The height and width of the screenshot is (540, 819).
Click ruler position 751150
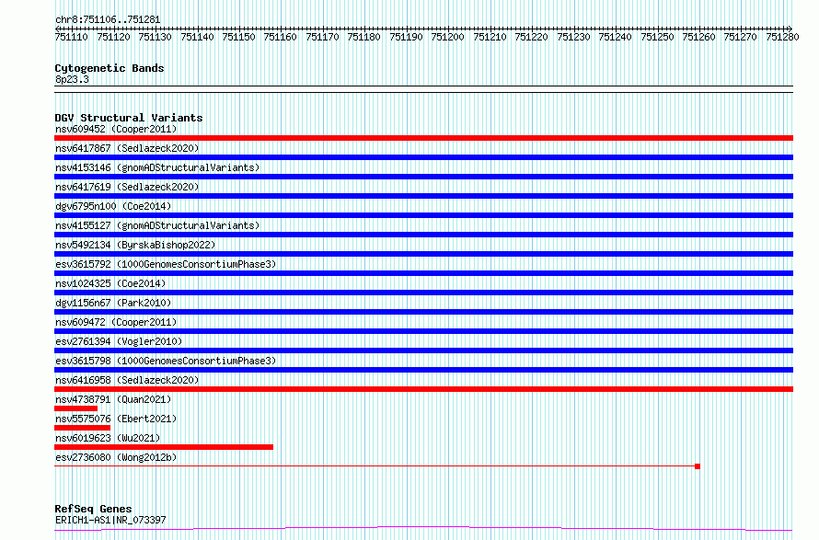[x=238, y=37]
